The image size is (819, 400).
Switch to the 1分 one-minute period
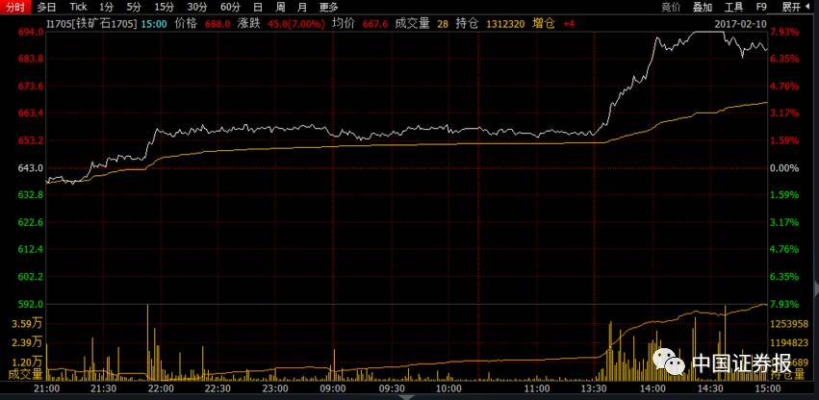point(106,7)
